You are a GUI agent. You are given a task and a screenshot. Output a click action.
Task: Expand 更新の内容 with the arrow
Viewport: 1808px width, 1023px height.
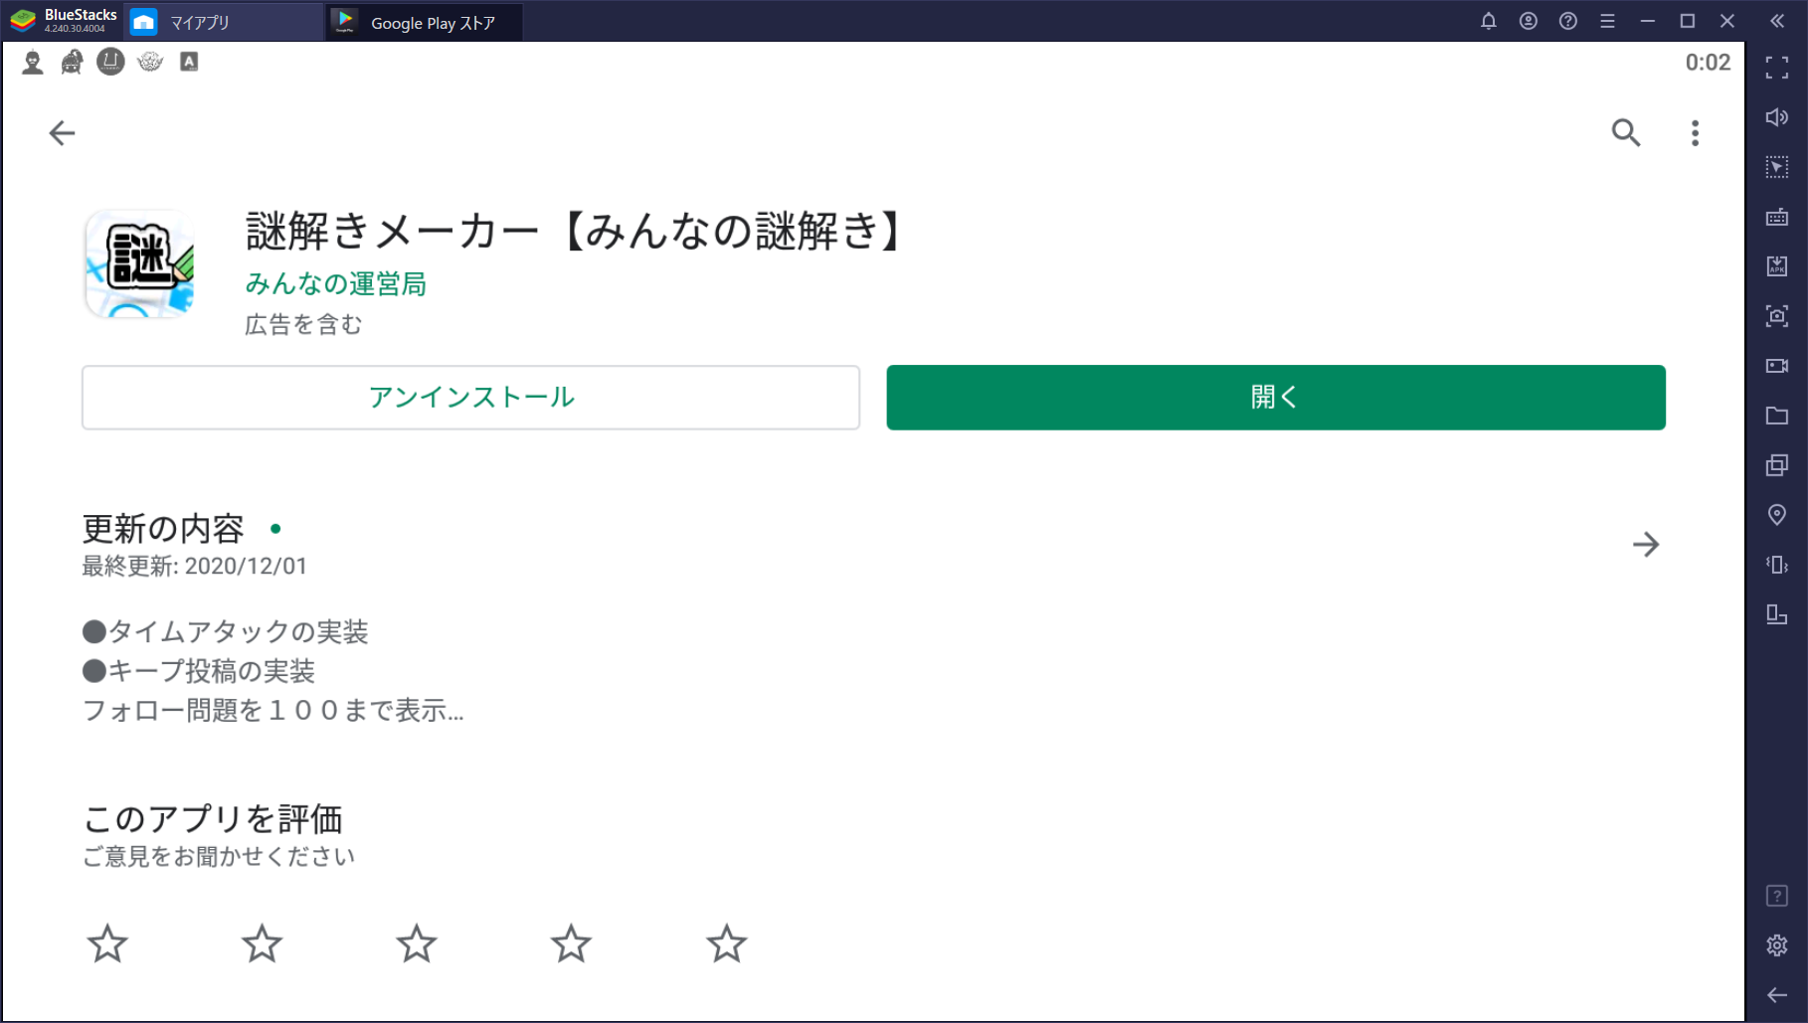pyautogui.click(x=1646, y=545)
